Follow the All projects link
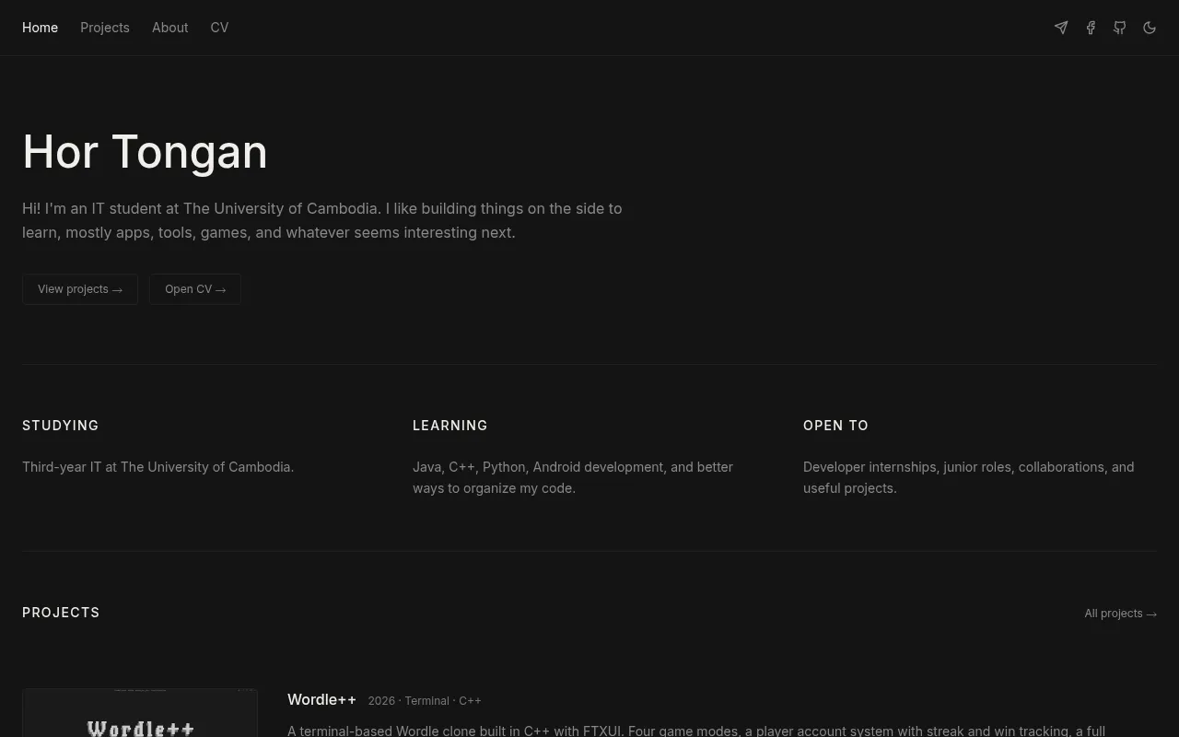Screen dimensions: 1179x737 point(1120,614)
